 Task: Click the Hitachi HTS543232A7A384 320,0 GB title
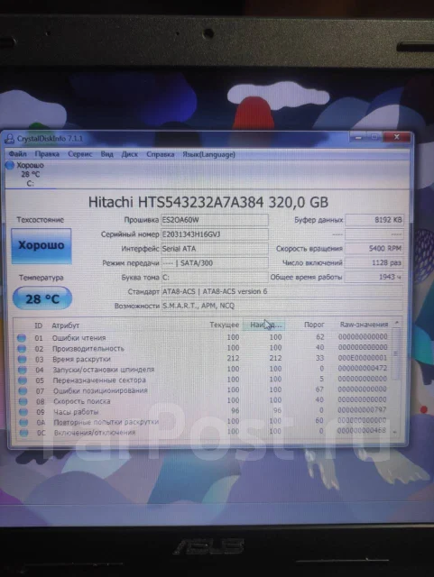(208, 202)
